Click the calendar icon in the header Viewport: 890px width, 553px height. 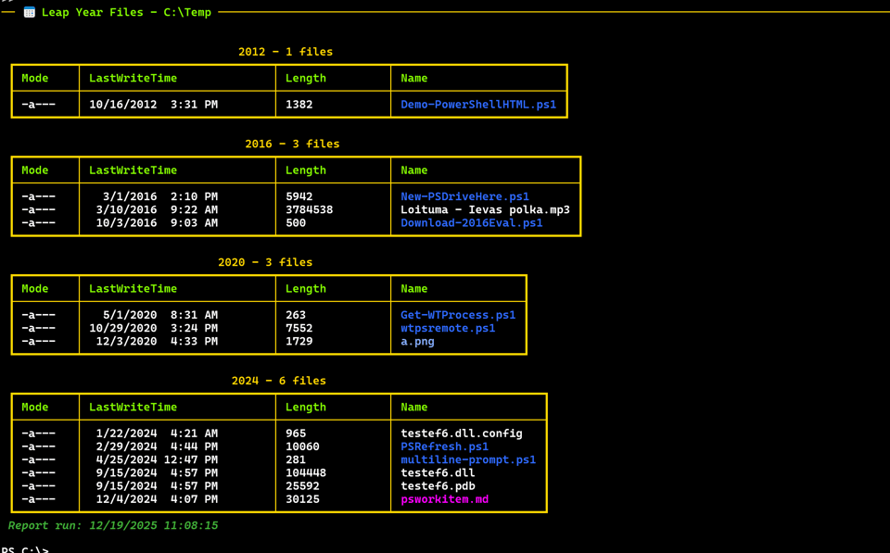click(x=29, y=12)
